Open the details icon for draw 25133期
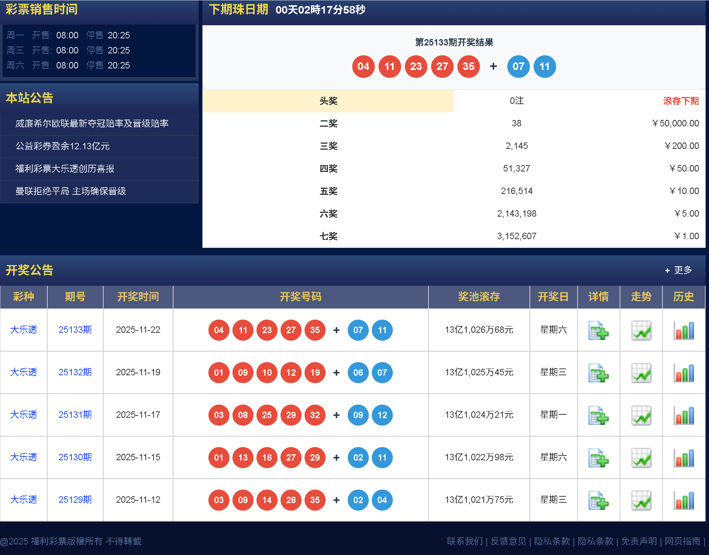The width and height of the screenshot is (709, 555). [x=598, y=330]
